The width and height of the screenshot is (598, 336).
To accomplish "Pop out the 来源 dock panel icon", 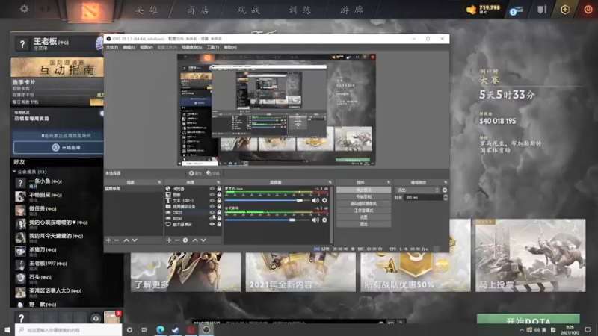I will (x=218, y=182).
